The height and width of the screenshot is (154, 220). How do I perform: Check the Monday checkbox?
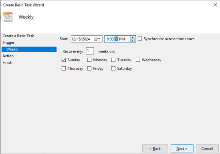click(89, 60)
